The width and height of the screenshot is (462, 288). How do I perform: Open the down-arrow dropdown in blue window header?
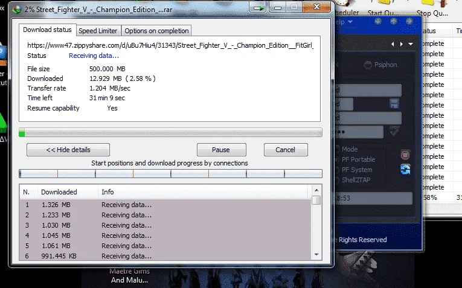(x=411, y=44)
